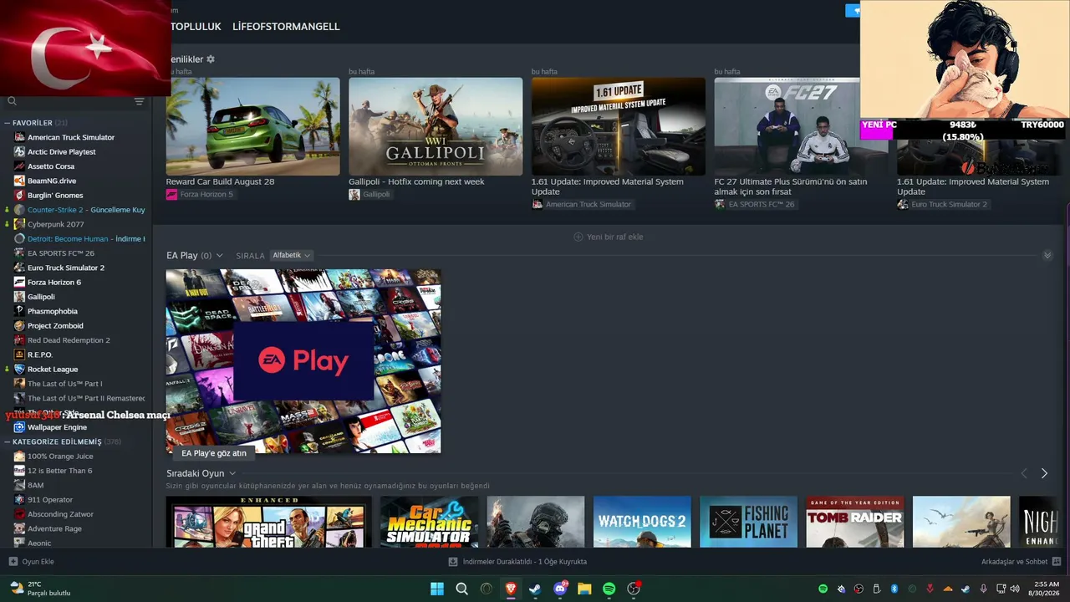
Task: Open the Reward Car Build August 28 news thumbnail
Action: coord(252,126)
